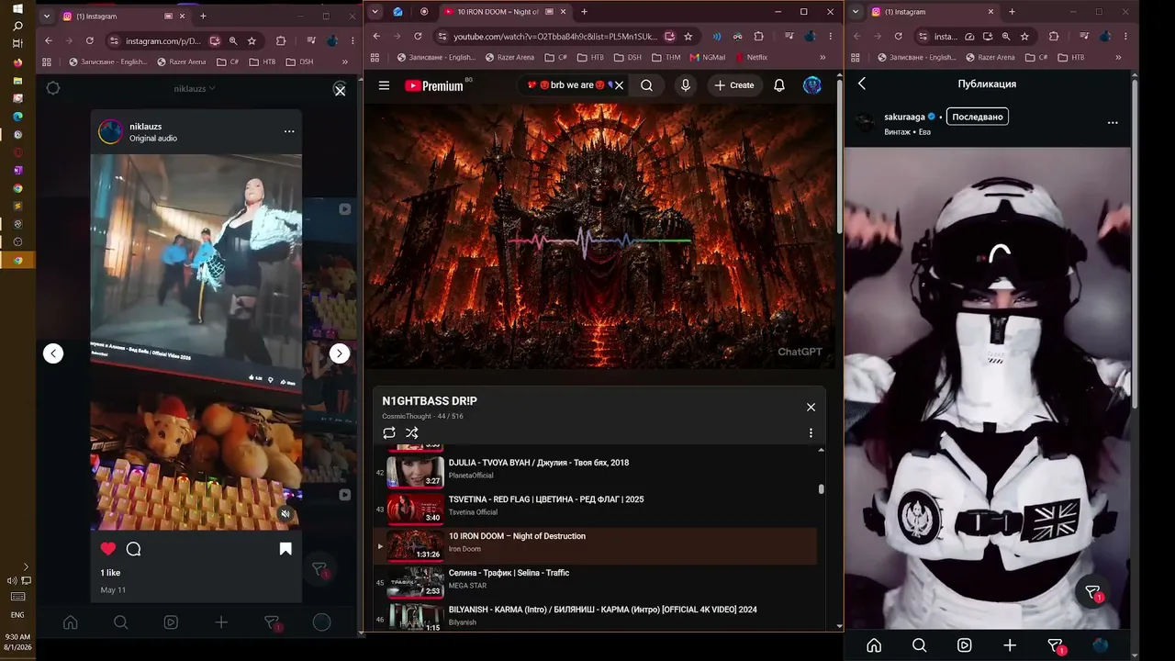Go to the previous post in left Instagram

(53, 353)
